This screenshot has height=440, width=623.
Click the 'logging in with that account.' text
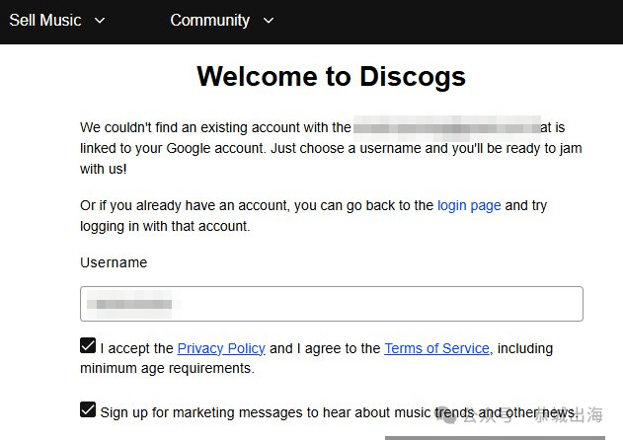[x=165, y=226]
